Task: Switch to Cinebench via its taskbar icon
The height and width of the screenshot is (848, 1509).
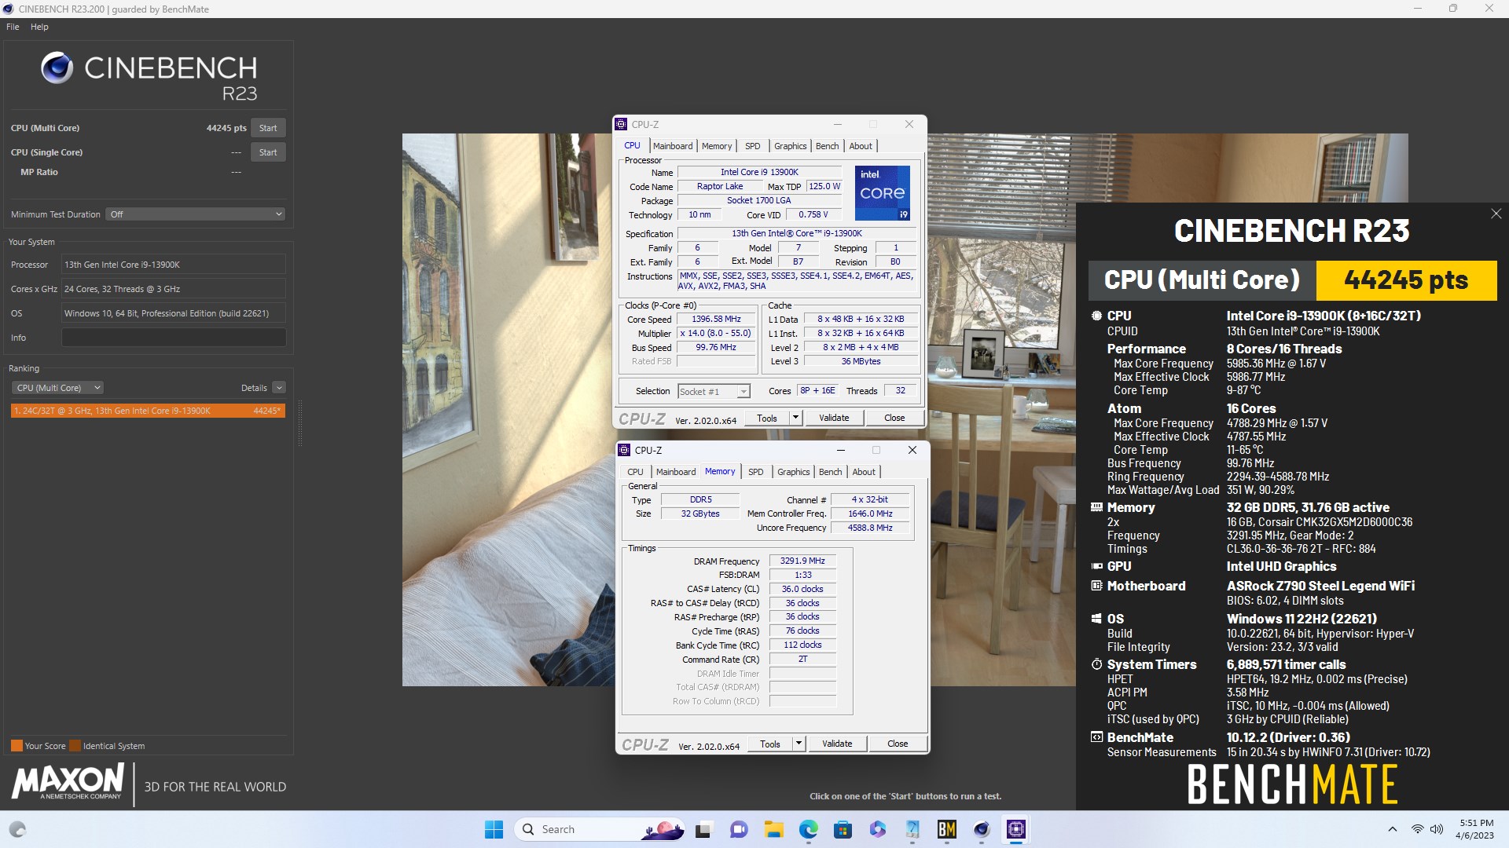Action: tap(981, 829)
